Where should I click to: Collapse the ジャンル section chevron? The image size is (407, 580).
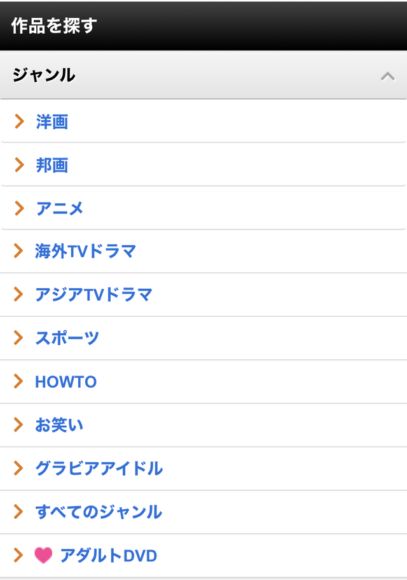tap(387, 76)
